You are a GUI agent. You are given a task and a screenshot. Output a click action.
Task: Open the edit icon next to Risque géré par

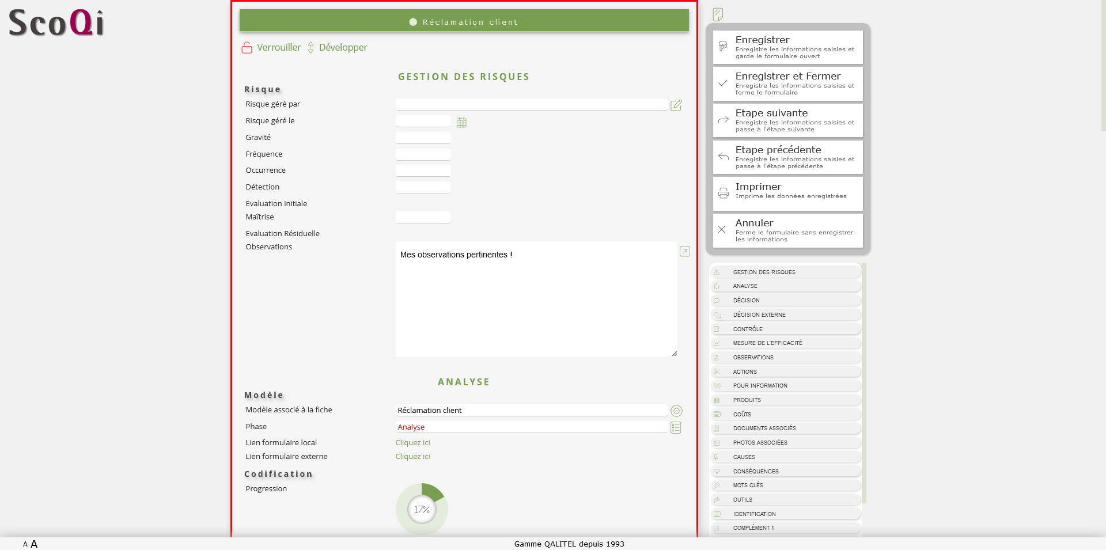(x=676, y=105)
